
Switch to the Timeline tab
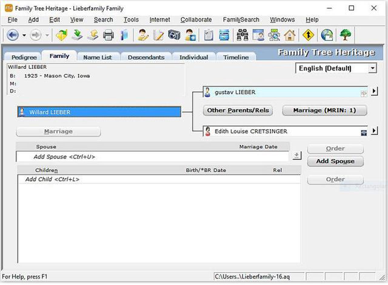pos(236,57)
